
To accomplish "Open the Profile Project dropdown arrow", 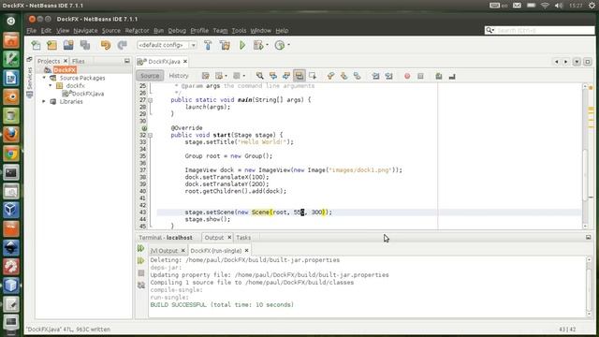I will pos(288,45).
